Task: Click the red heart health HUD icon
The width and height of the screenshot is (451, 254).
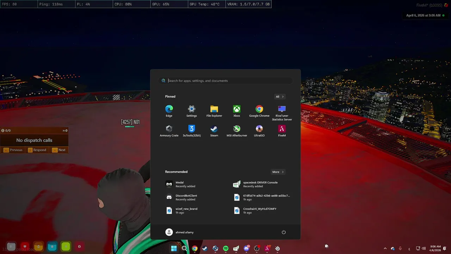Action: (25, 247)
